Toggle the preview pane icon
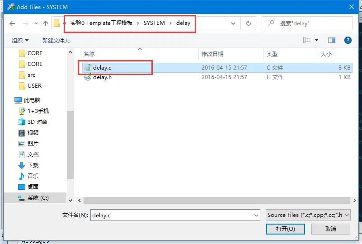Image resolution: width=362 pixels, height=244 pixels. pyautogui.click(x=332, y=40)
